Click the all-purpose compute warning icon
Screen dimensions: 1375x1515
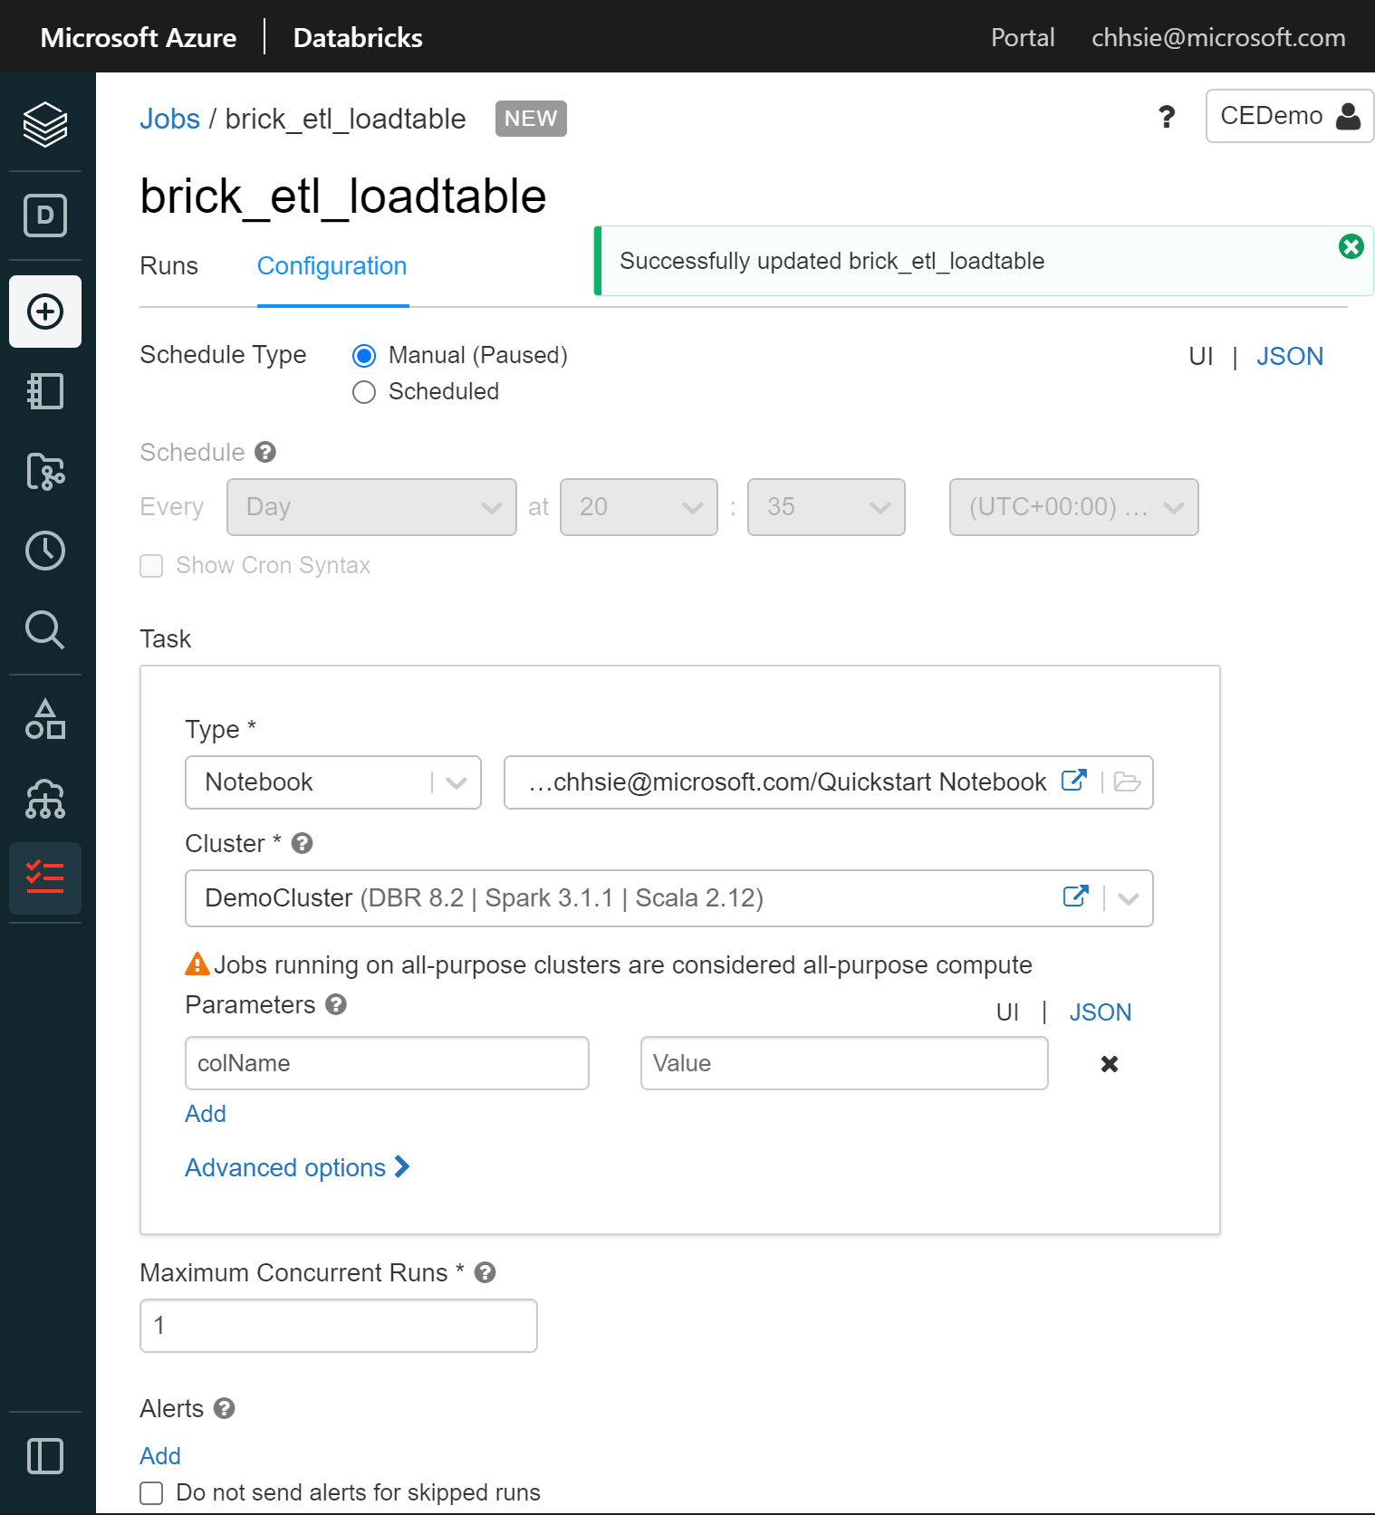tap(197, 964)
